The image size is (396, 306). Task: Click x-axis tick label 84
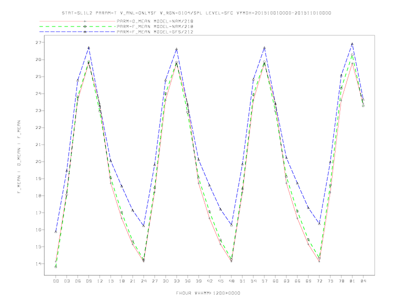point(363,281)
